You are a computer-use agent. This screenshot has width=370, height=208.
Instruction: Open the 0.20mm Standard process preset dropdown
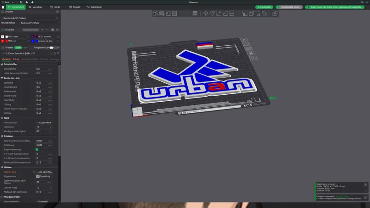(x=25, y=54)
